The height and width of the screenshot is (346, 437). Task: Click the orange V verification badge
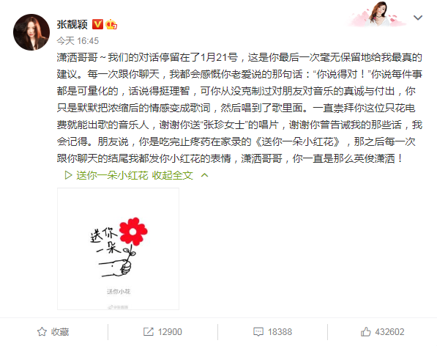(97, 24)
